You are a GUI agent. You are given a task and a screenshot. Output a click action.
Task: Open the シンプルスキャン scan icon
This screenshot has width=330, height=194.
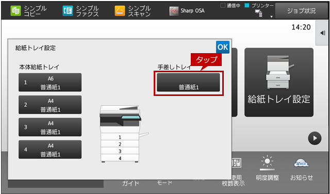(x=120, y=11)
